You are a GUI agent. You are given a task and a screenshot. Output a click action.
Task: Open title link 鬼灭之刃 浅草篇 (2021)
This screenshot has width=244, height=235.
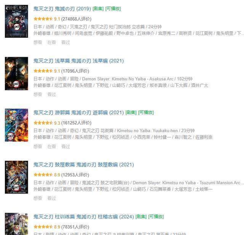point(79,61)
